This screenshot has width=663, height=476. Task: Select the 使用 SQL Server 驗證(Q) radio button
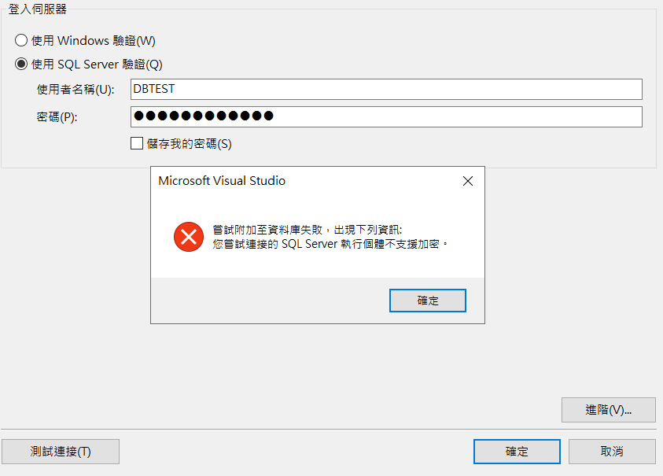pyautogui.click(x=21, y=64)
